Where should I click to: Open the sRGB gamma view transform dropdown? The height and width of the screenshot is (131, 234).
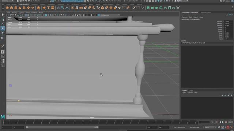[110, 15]
